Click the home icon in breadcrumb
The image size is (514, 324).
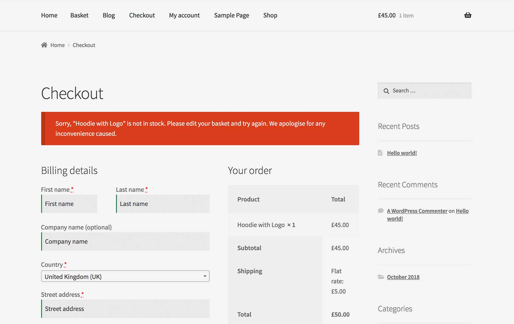44,45
